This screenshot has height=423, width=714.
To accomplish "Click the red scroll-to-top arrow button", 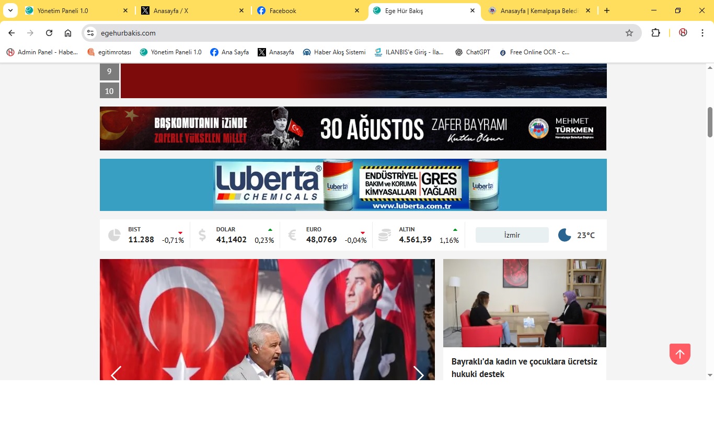I will (x=680, y=354).
